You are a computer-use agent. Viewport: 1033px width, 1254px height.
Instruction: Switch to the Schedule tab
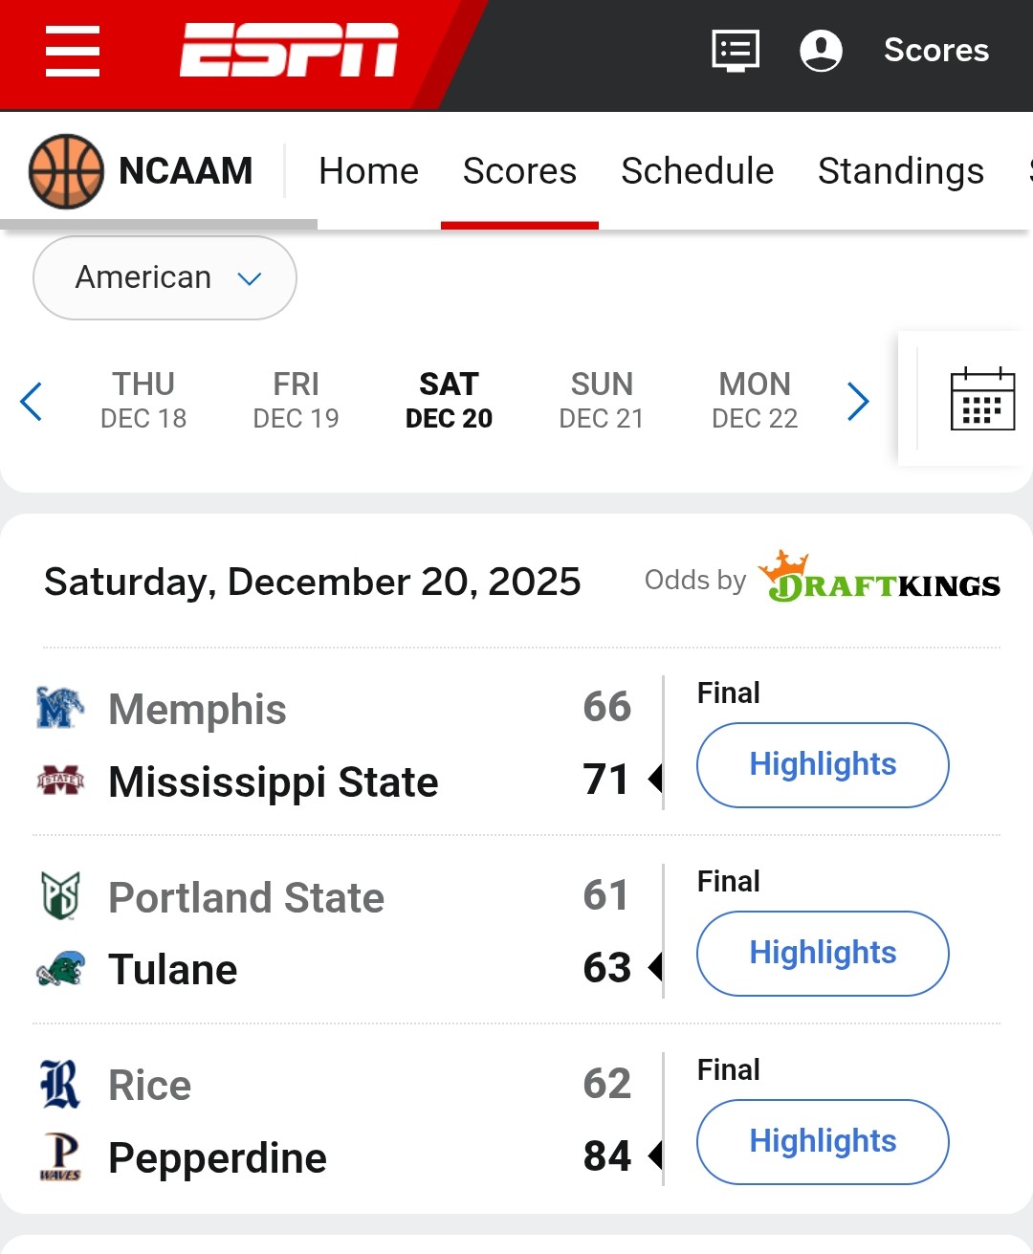click(x=697, y=171)
